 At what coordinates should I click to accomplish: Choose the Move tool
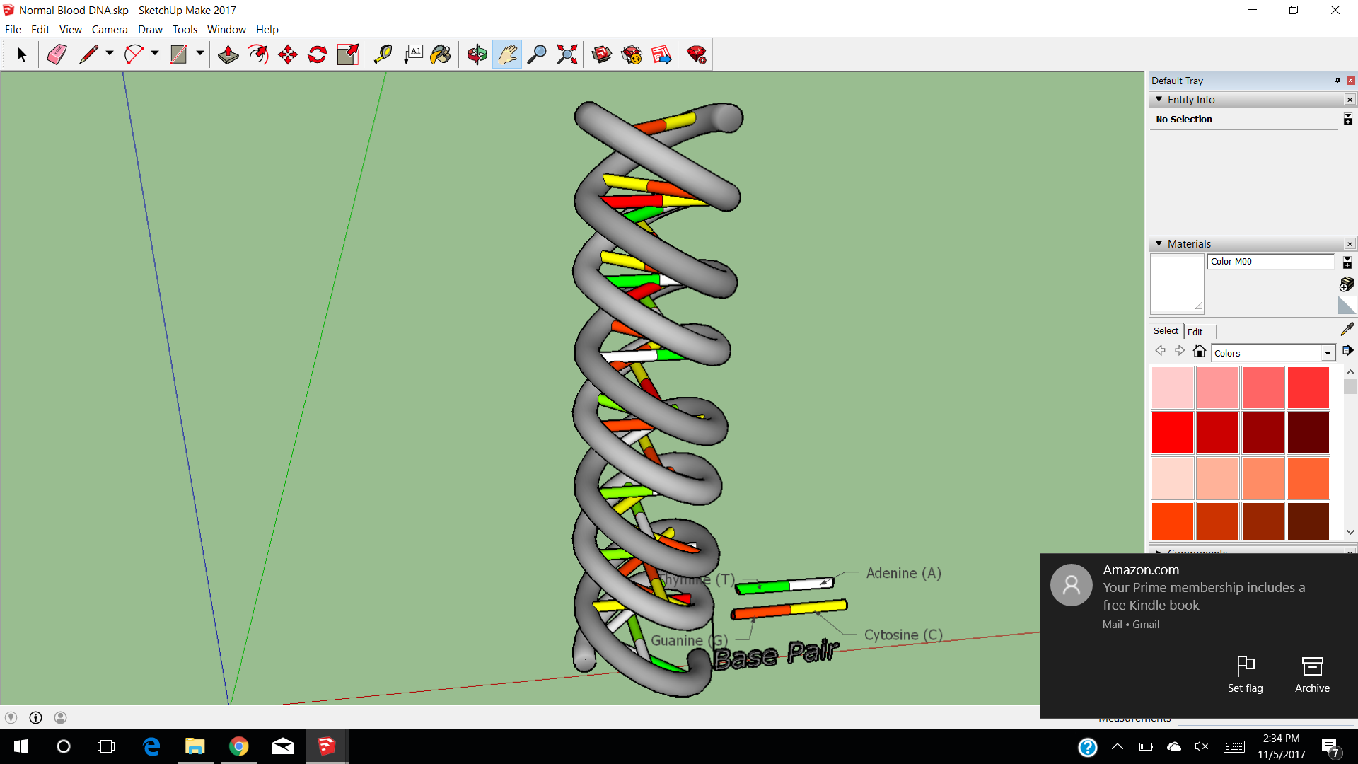pos(288,54)
